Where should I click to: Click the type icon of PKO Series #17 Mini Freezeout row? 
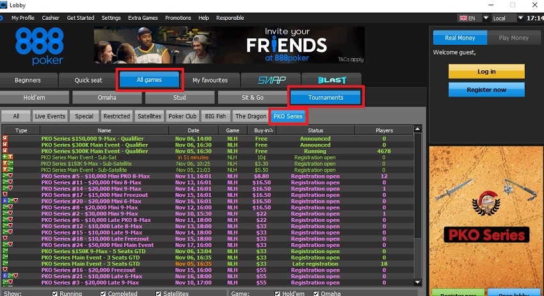pos(5,195)
